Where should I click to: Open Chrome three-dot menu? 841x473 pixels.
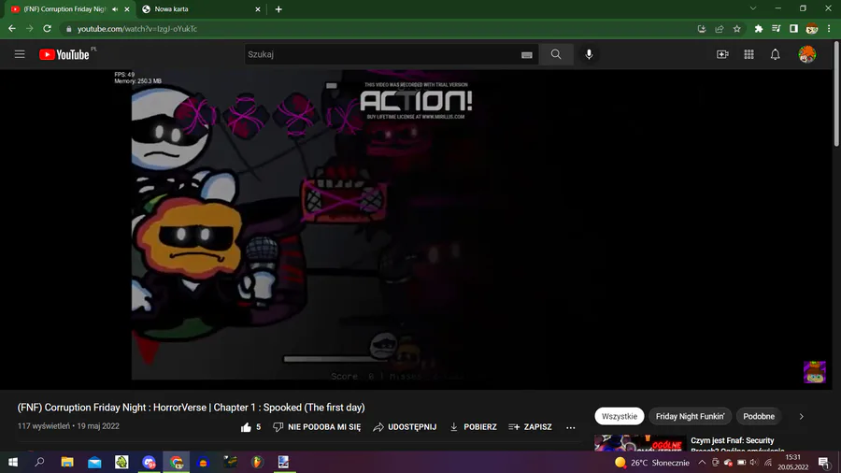click(829, 29)
